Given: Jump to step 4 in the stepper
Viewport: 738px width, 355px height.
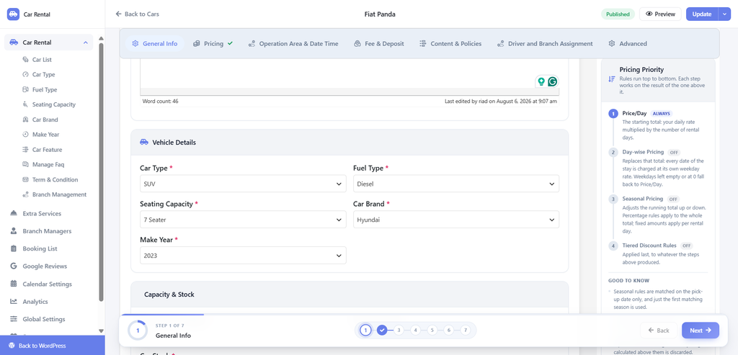Looking at the screenshot, I should (415, 330).
